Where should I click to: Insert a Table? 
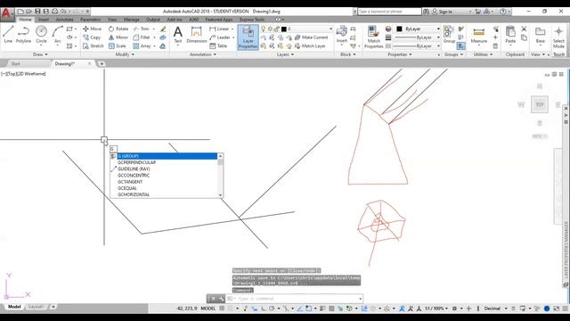218,46
